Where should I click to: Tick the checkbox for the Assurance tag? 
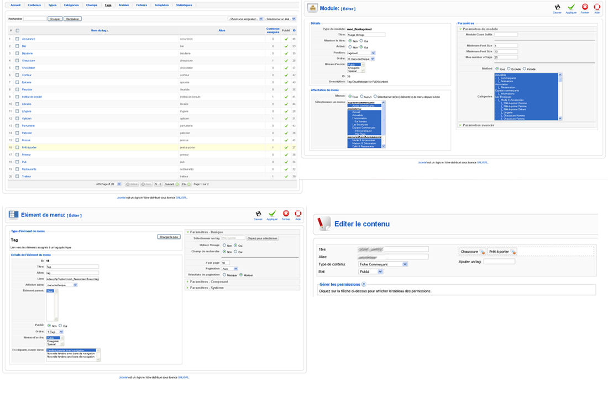pyautogui.click(x=18, y=39)
